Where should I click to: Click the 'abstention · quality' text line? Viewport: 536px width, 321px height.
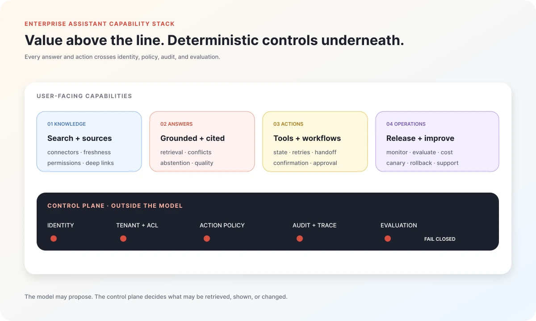[187, 163]
